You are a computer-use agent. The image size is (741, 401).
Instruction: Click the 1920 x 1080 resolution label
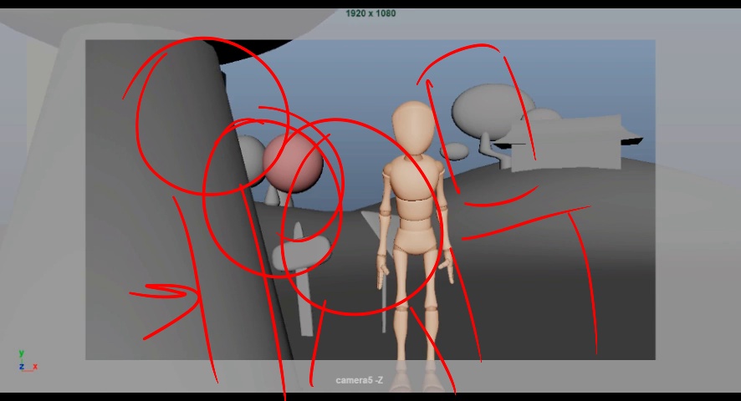click(x=370, y=13)
